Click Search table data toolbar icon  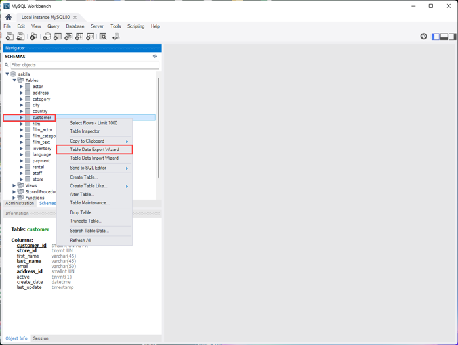[x=103, y=37]
